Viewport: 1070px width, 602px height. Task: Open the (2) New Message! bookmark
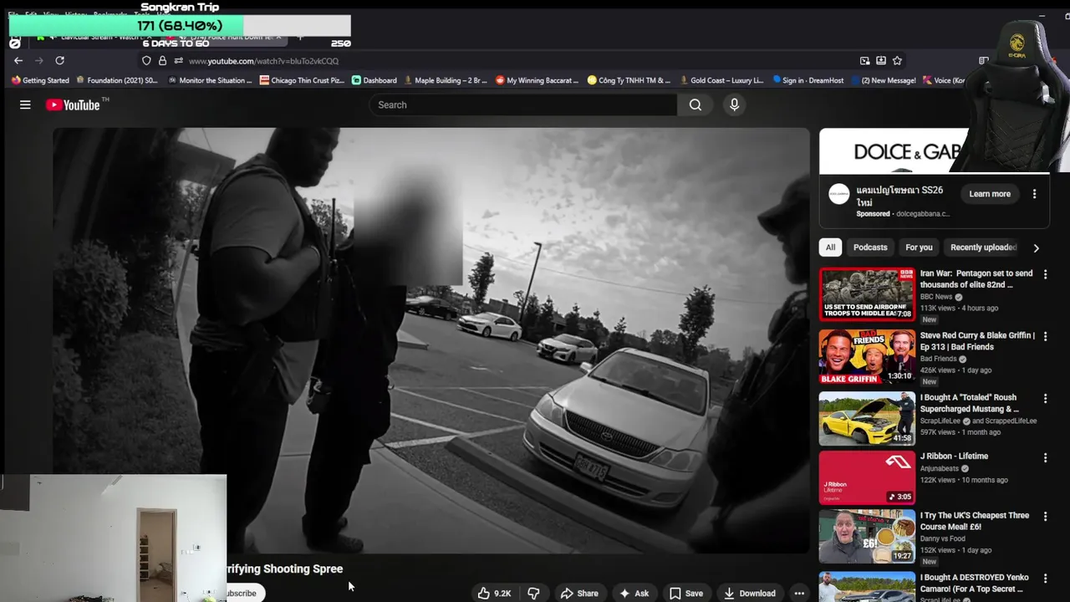(884, 80)
